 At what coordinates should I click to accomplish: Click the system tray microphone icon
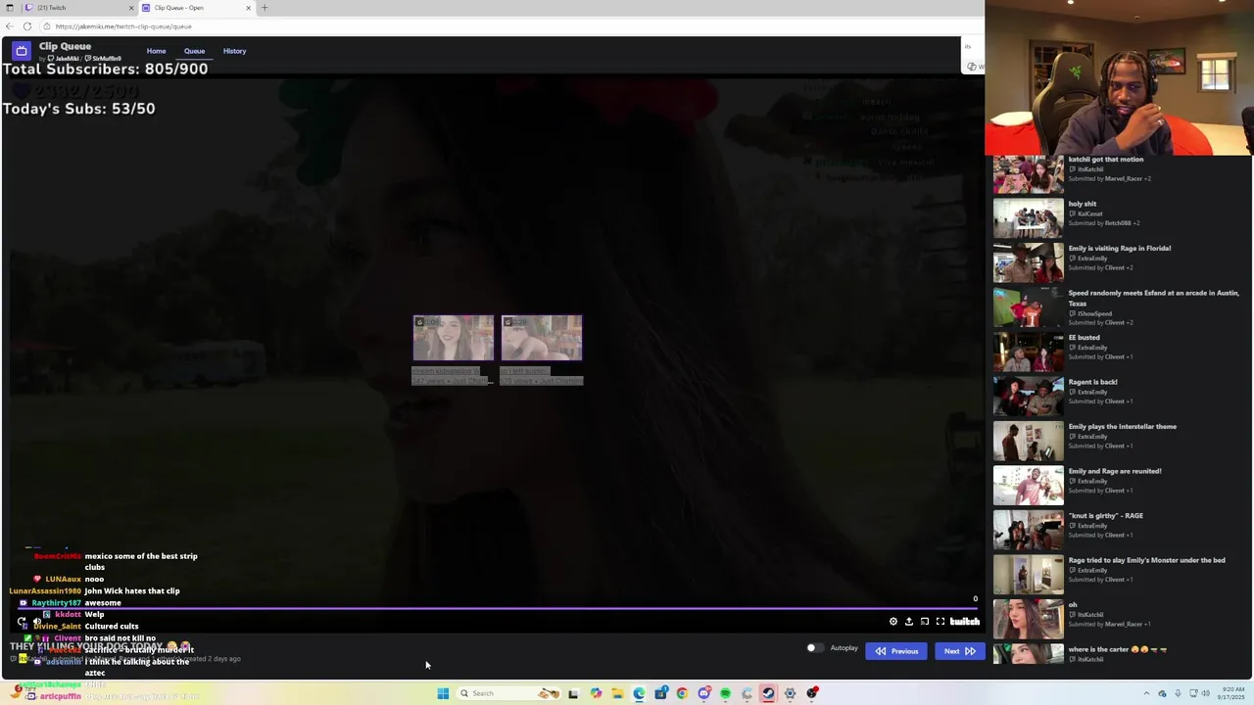(x=1178, y=693)
